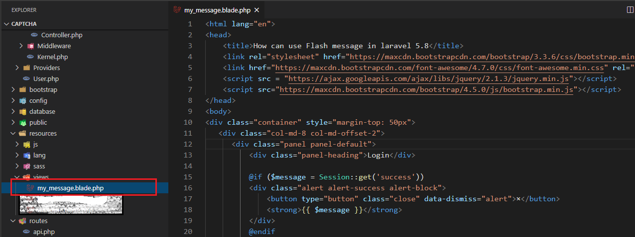Click the config folder gear icon
The image size is (635, 237).
pos(22,101)
